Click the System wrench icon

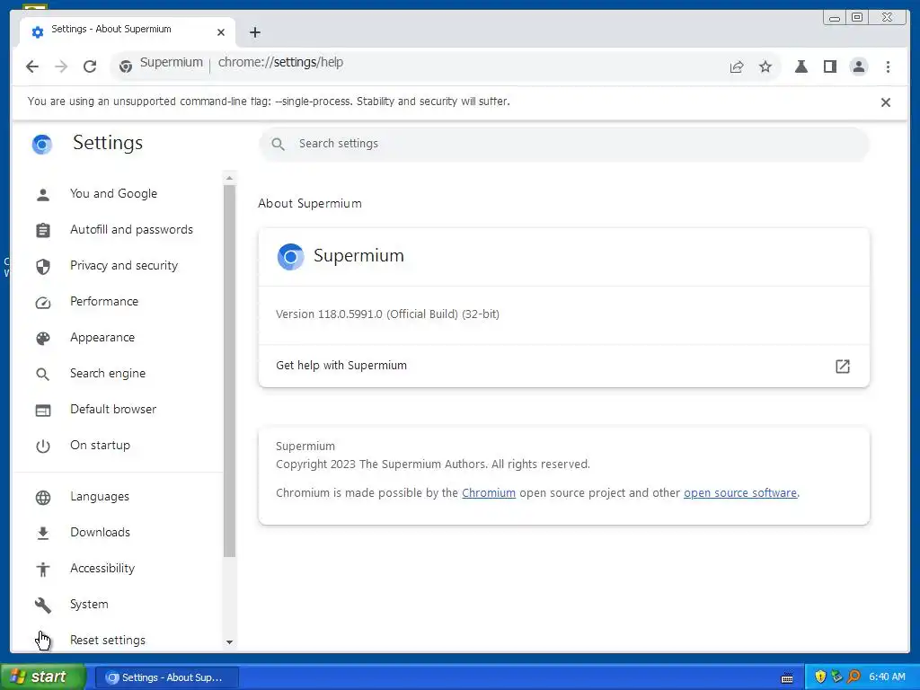point(43,605)
